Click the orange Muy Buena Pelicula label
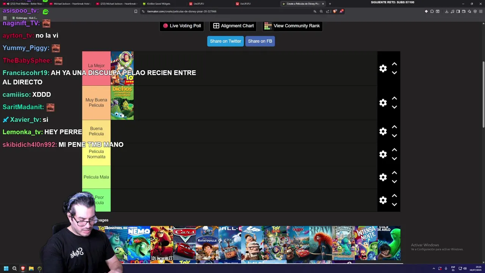Screen dimensions: 485x273 (x=96, y=102)
